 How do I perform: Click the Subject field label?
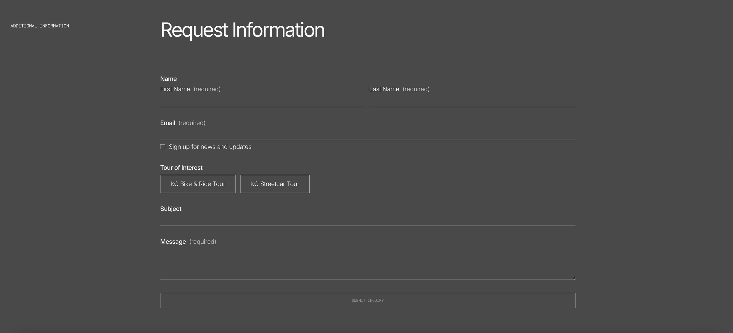171,209
